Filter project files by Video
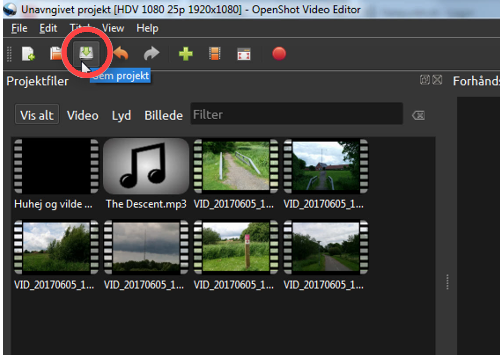Viewport: 500px width, 355px height. pyautogui.click(x=82, y=115)
